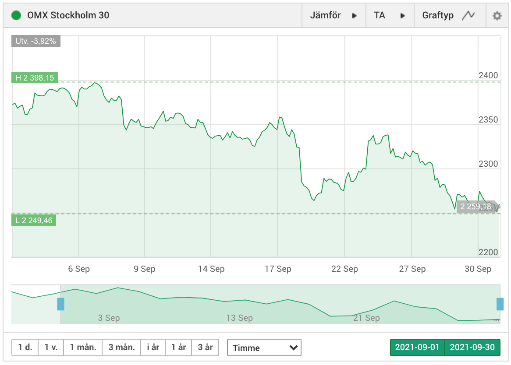
Task: Click the L 2 249,46 low label
Action: pos(34,220)
